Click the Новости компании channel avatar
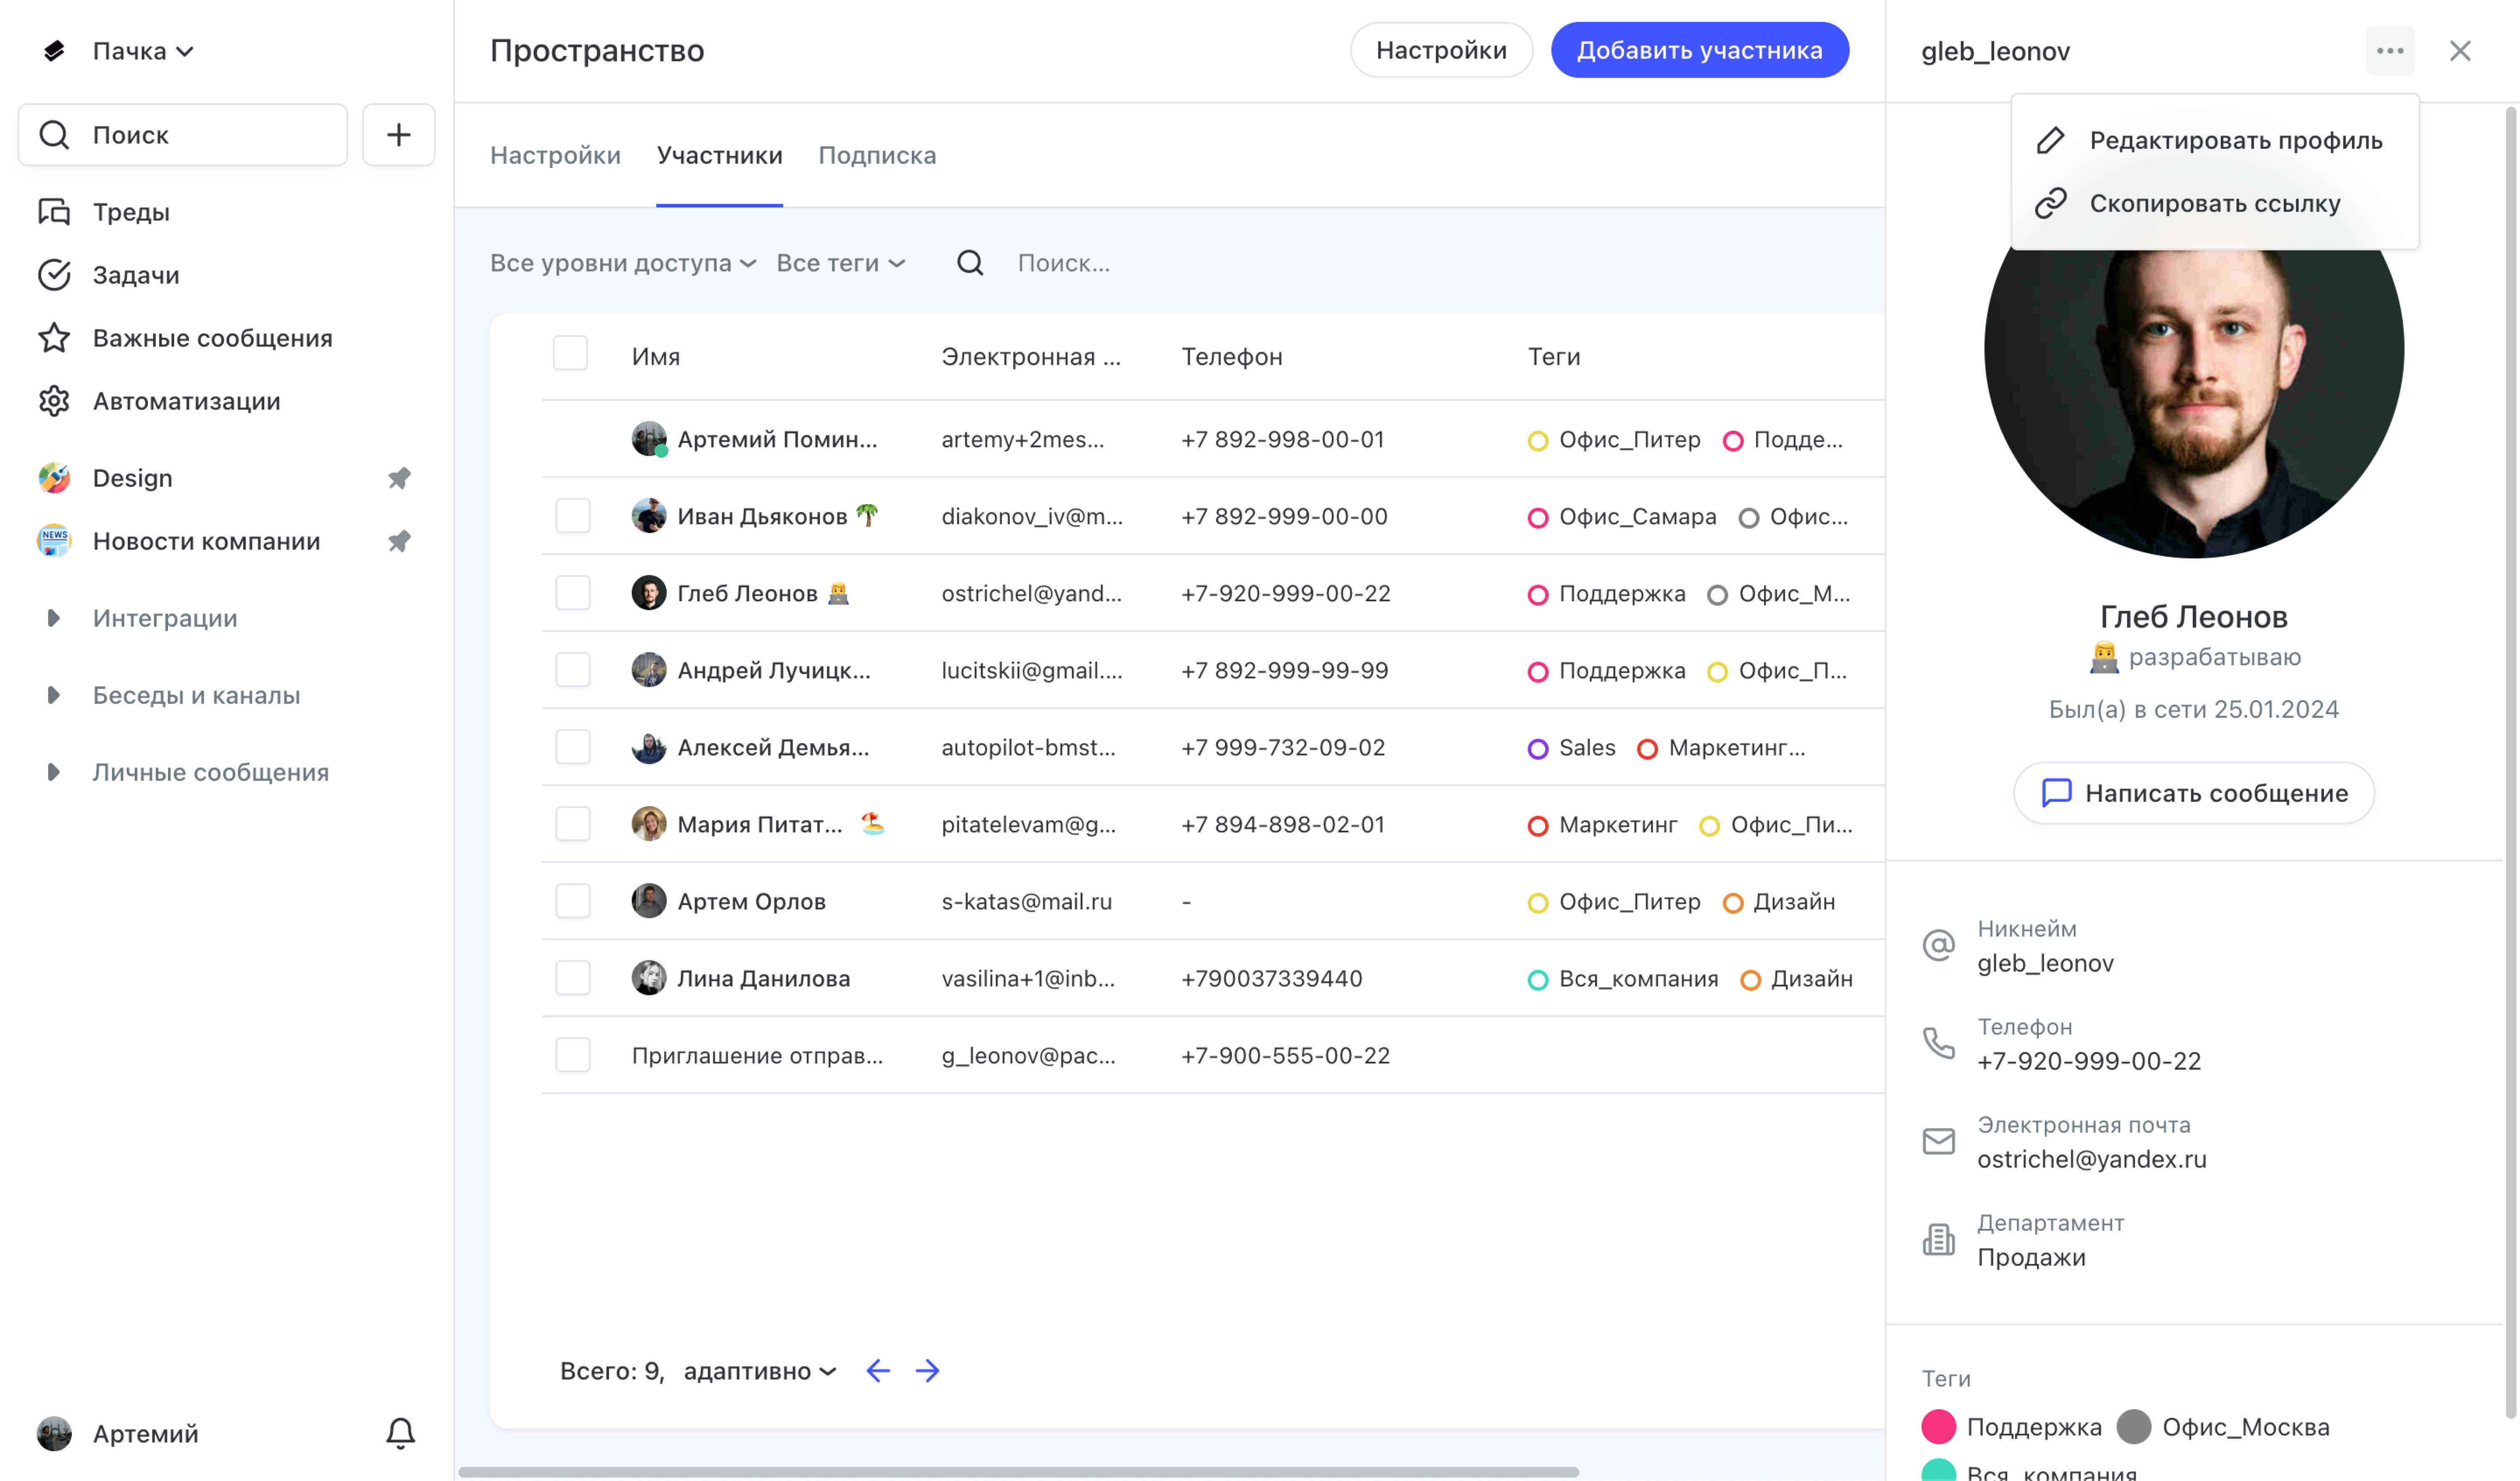Image resolution: width=2520 pixels, height=1481 pixels. pyautogui.click(x=54, y=542)
